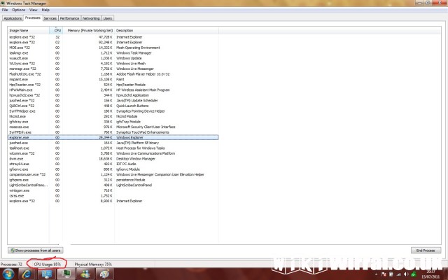
Task: Select QLBCtrl.exe *32 process
Action: 113,106
